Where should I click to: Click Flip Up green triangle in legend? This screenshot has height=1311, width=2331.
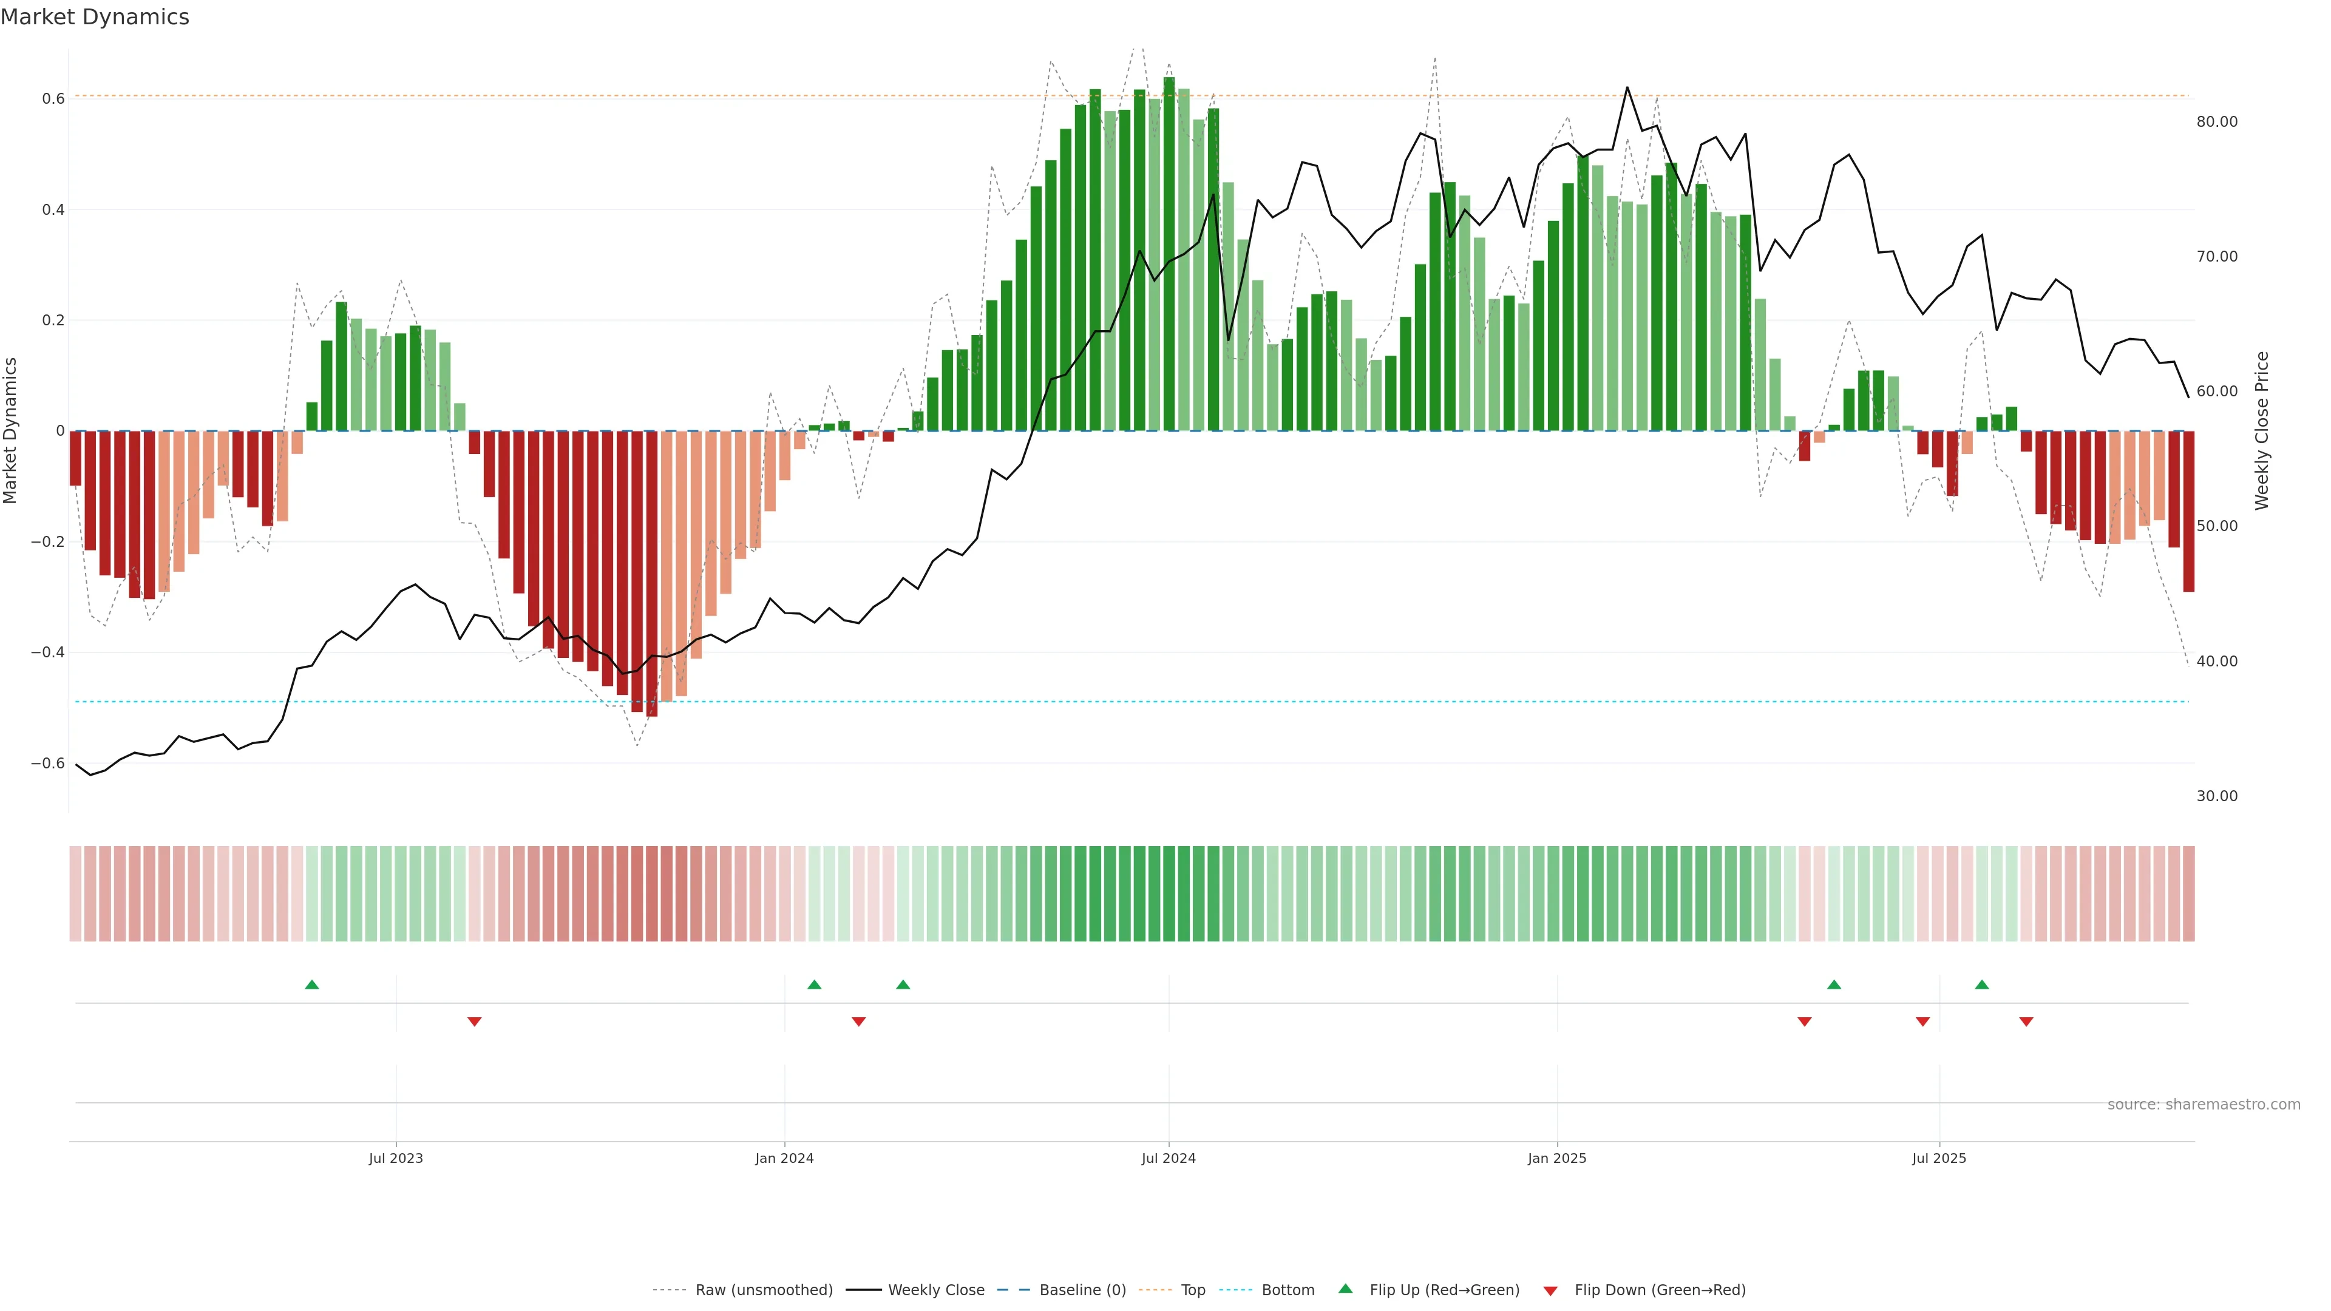click(x=1346, y=1289)
